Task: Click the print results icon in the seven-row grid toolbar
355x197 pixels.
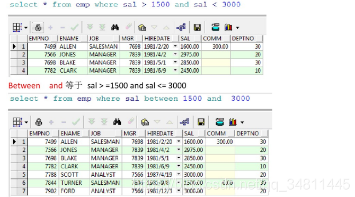Action: [219, 122]
